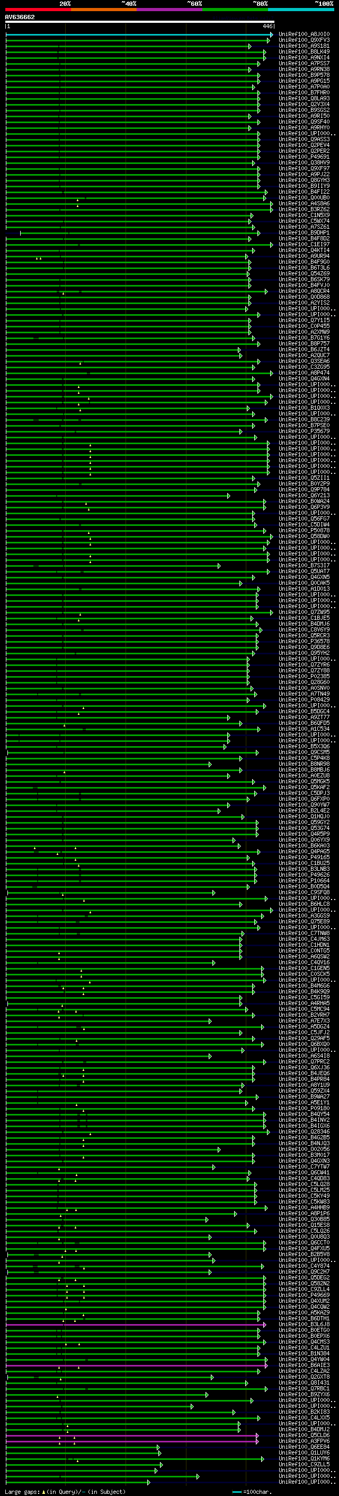Image resolution: width=339 pixels, height=1496 pixels.
Task: Select the UniRef100_P49165 label
Action: 304,857
